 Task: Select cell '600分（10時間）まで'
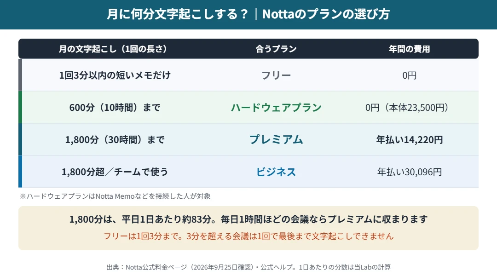point(115,108)
